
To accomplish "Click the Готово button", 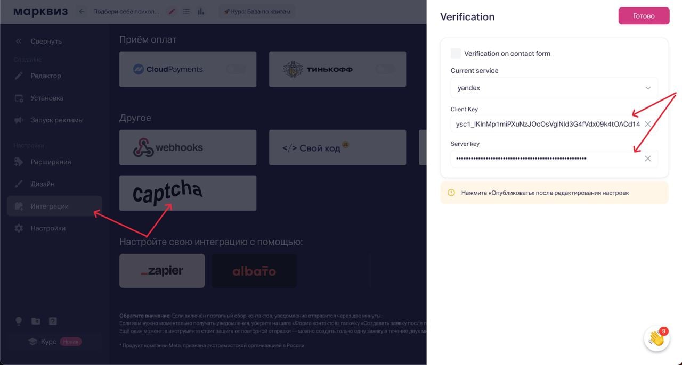I will [x=644, y=16].
